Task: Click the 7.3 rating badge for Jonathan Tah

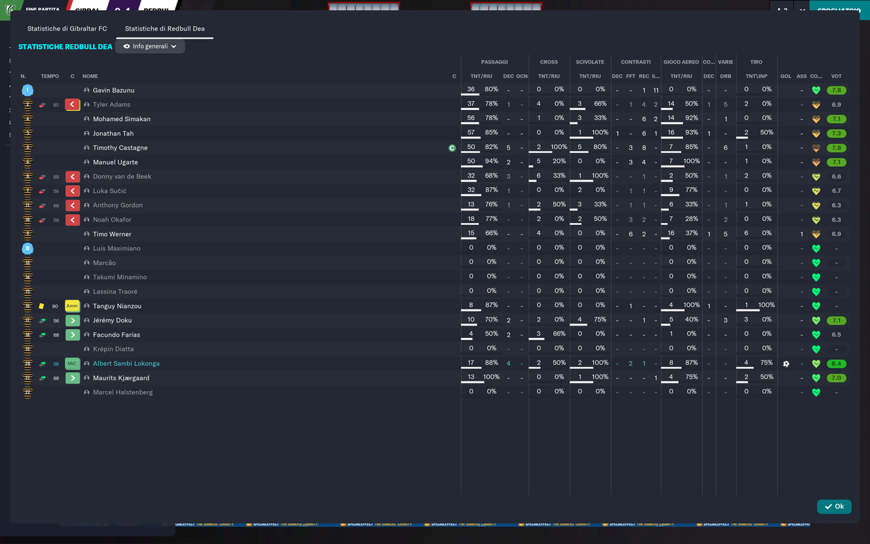Action: pos(836,134)
